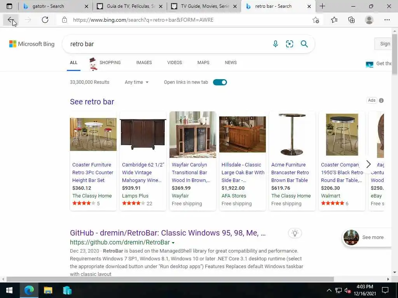Viewport: 398px width, 298px height.
Task: Click the browser address bar URL
Action: [x=143, y=20]
